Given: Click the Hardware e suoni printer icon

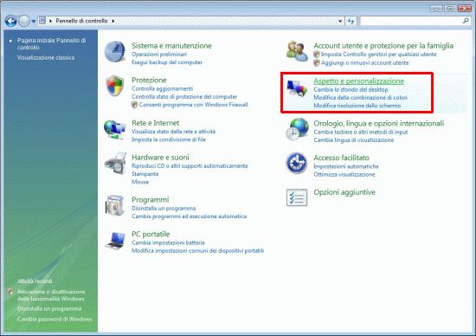Looking at the screenshot, I should click(x=115, y=163).
